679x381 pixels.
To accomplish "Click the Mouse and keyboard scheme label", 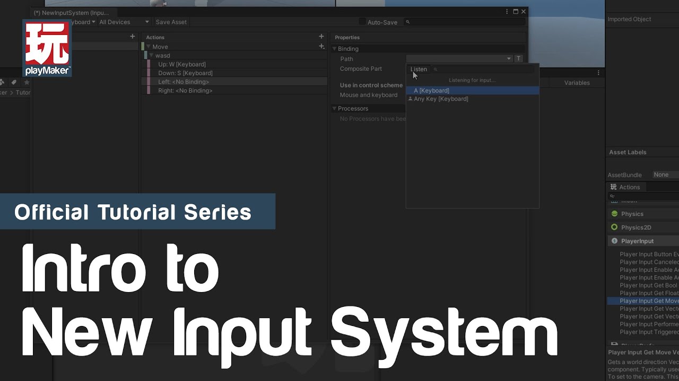I will tap(369, 95).
